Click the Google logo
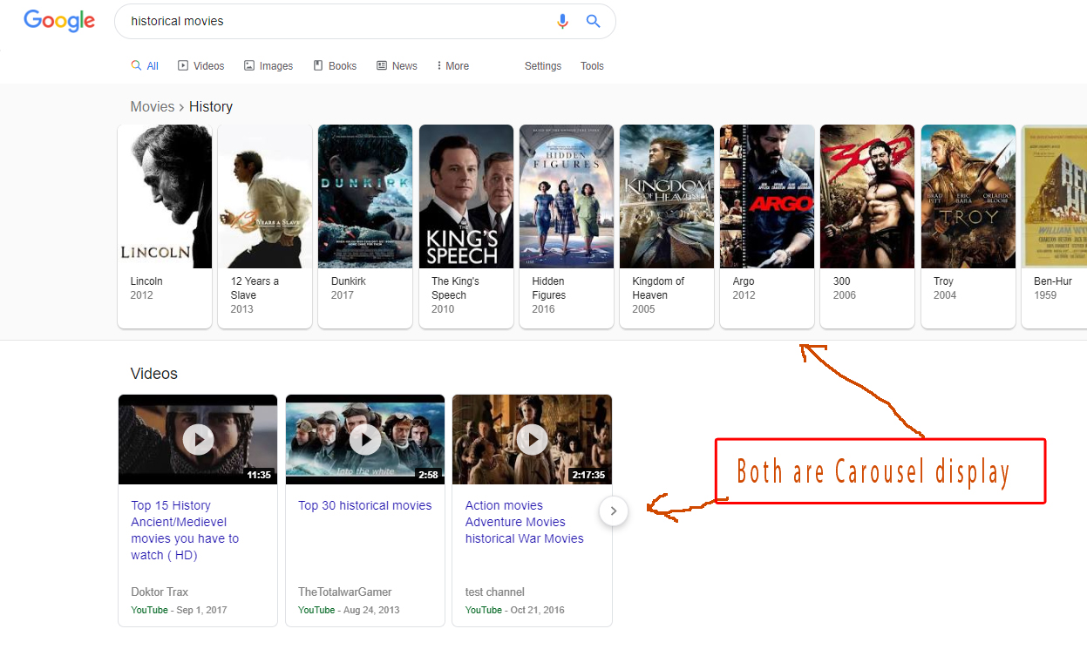 [59, 21]
